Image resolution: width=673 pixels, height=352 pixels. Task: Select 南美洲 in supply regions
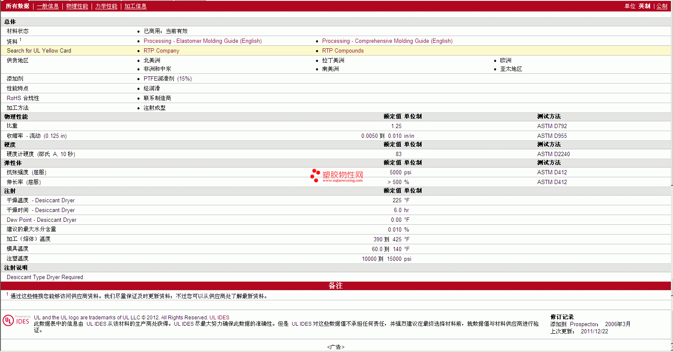click(330, 69)
